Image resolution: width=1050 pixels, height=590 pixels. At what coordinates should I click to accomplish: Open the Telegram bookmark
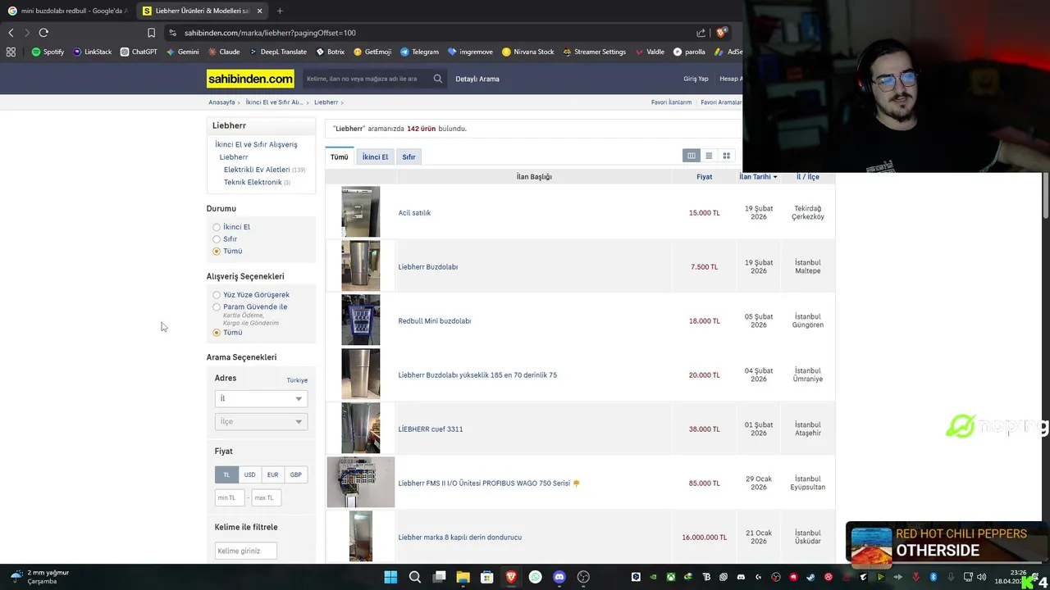click(419, 52)
